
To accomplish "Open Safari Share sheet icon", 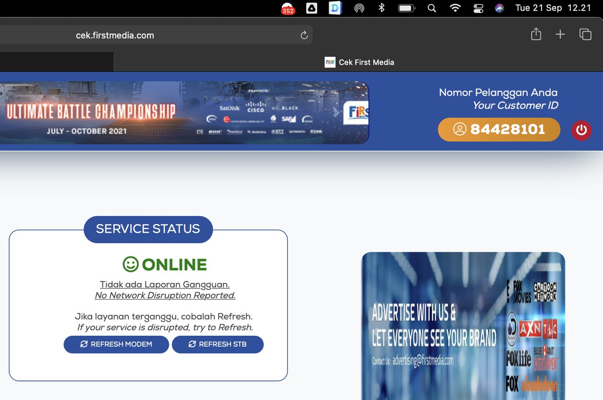I will point(536,34).
